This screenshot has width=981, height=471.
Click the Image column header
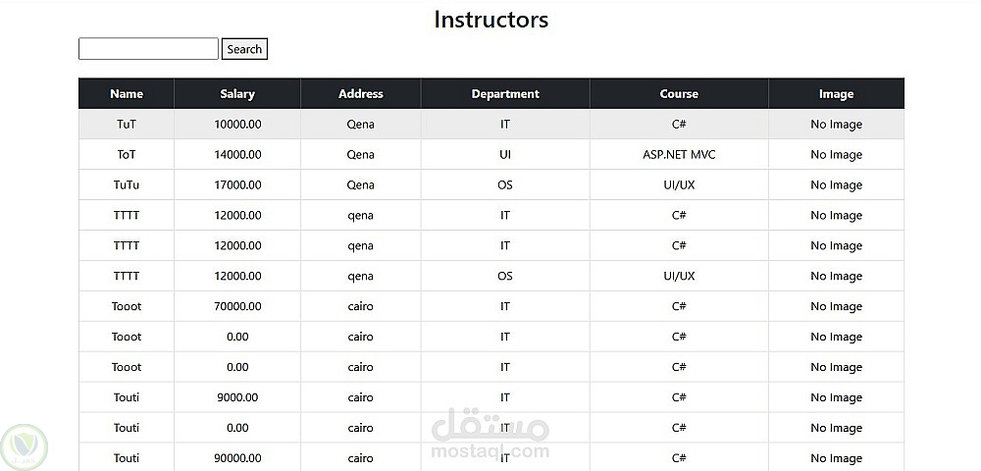click(836, 94)
